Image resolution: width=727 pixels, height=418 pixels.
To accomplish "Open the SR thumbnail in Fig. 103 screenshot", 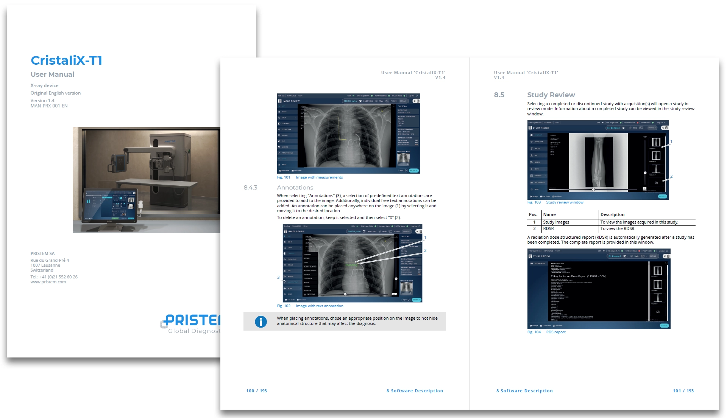I will 656,183.
